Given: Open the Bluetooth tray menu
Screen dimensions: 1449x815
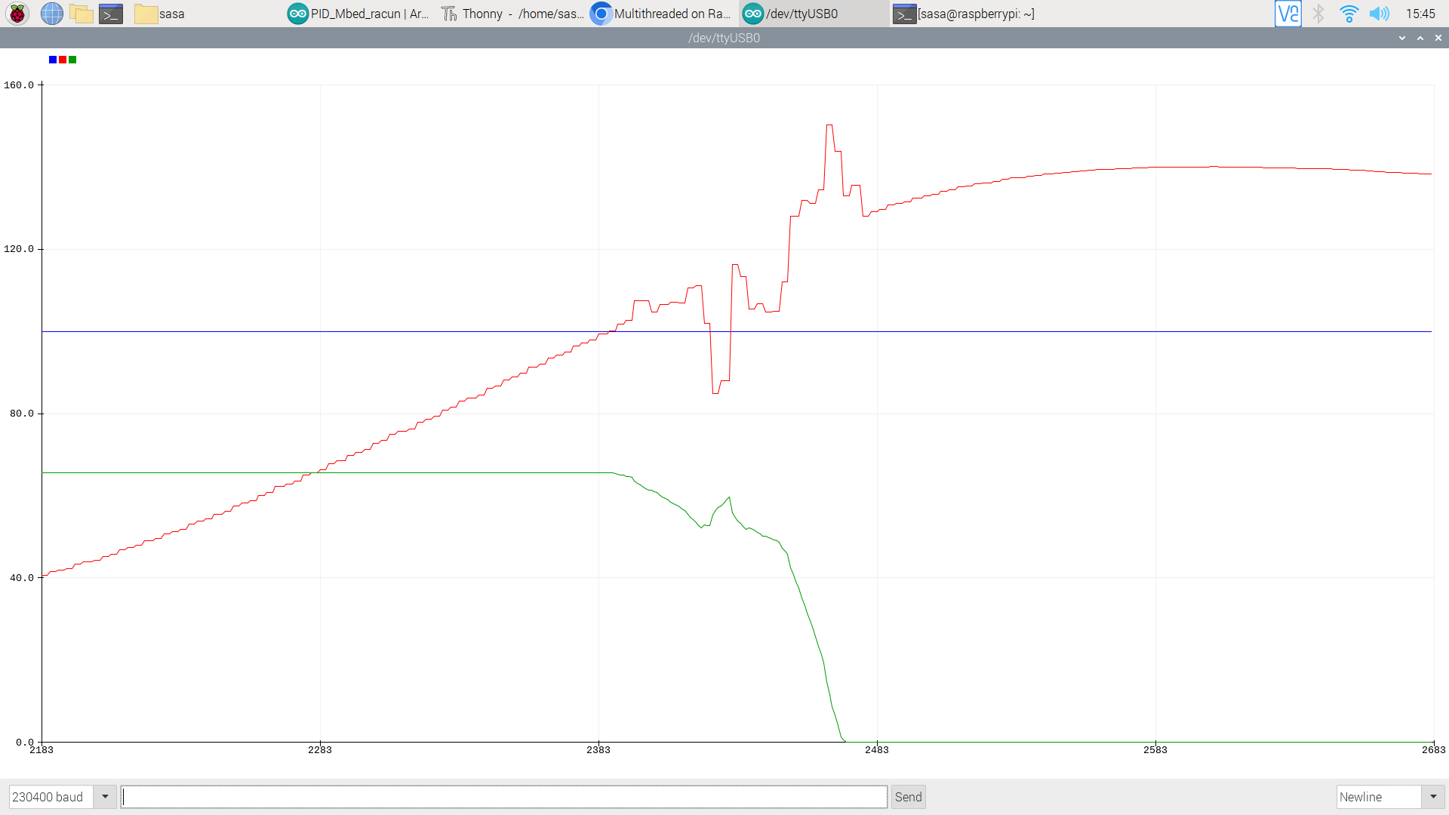Looking at the screenshot, I should click(x=1318, y=14).
